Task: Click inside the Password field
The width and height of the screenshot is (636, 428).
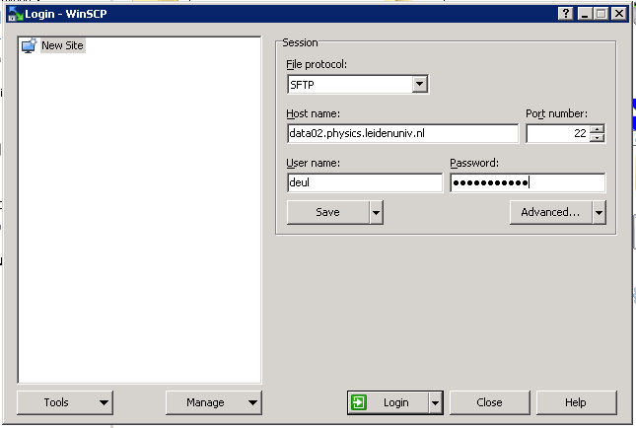Action: [527, 182]
